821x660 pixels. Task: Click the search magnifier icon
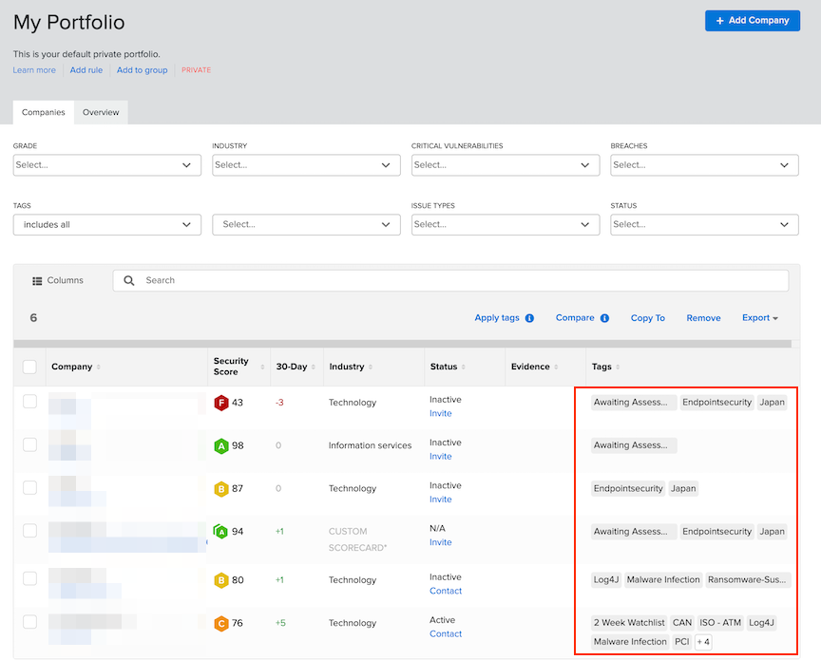click(x=129, y=280)
